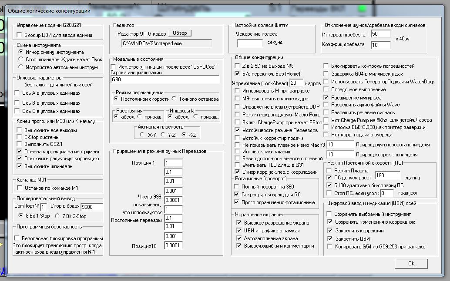Click the Позиция10 jog increment field
Screen dimensions: 450x281
pos(173,245)
